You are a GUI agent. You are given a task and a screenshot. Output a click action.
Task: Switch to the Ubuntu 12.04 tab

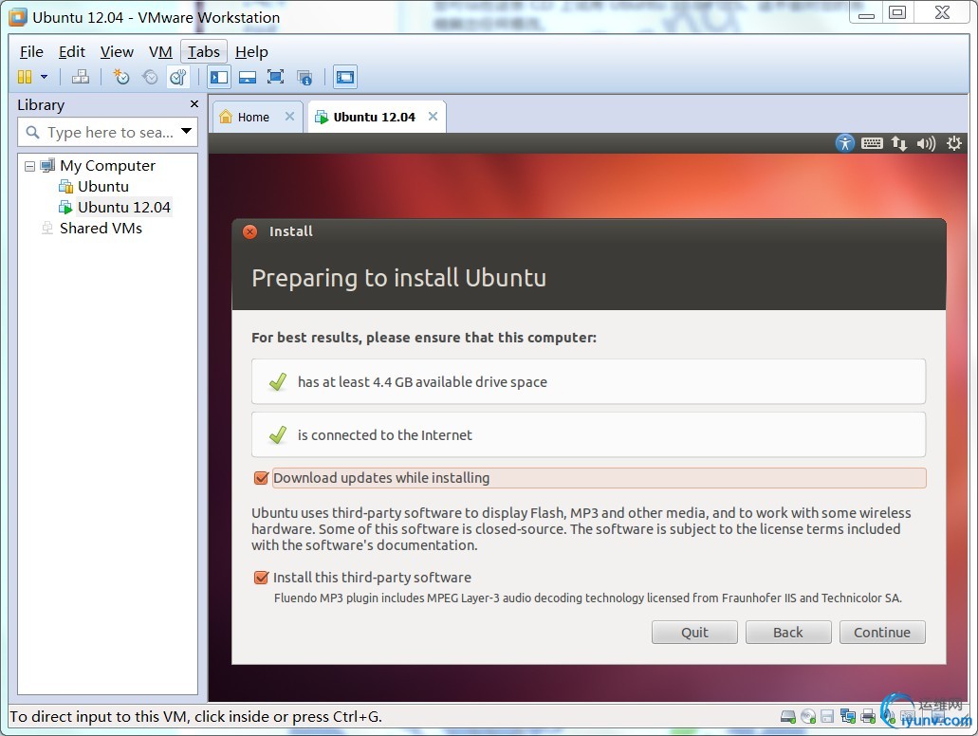pyautogui.click(x=374, y=118)
